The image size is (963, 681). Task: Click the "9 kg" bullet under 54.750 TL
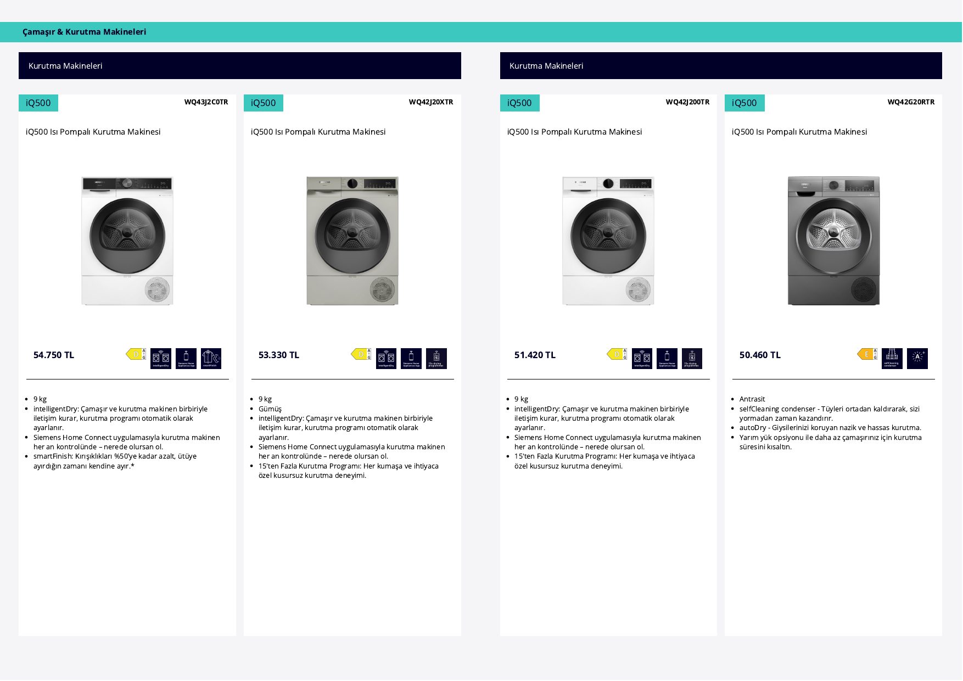click(x=40, y=399)
